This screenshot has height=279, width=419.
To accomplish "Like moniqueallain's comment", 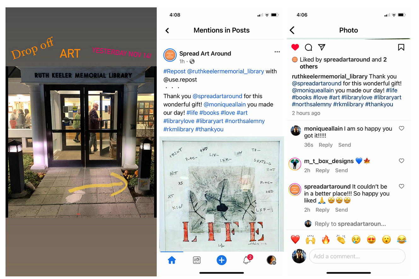I will pyautogui.click(x=401, y=128).
